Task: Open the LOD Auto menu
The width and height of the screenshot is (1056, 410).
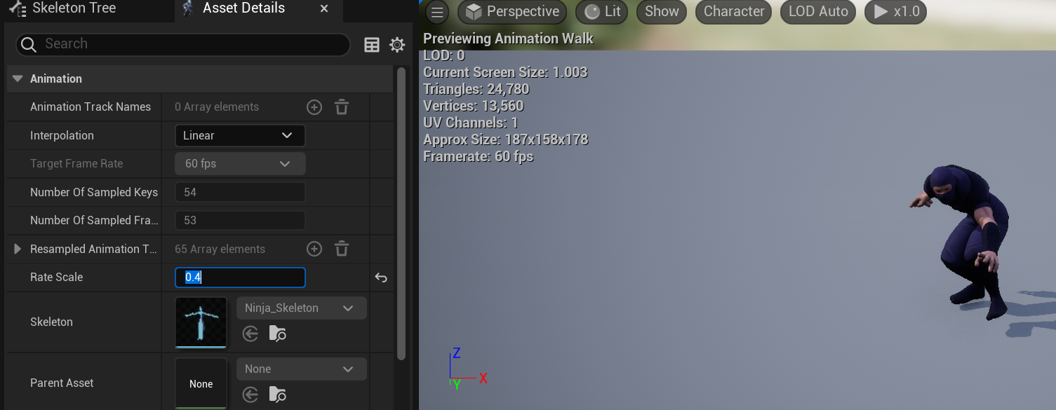Action: click(x=818, y=12)
